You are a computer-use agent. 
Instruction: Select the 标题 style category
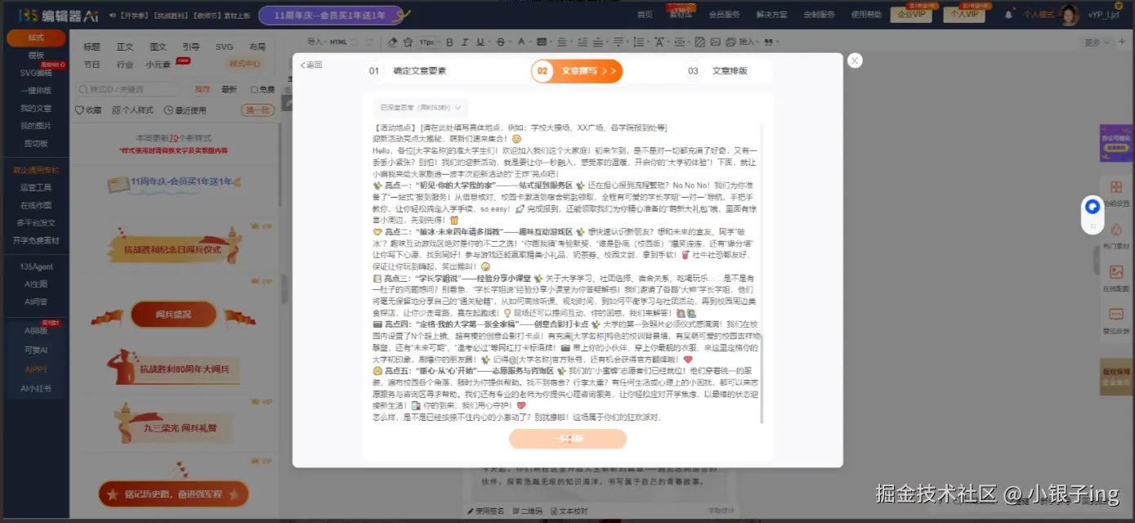[92, 47]
